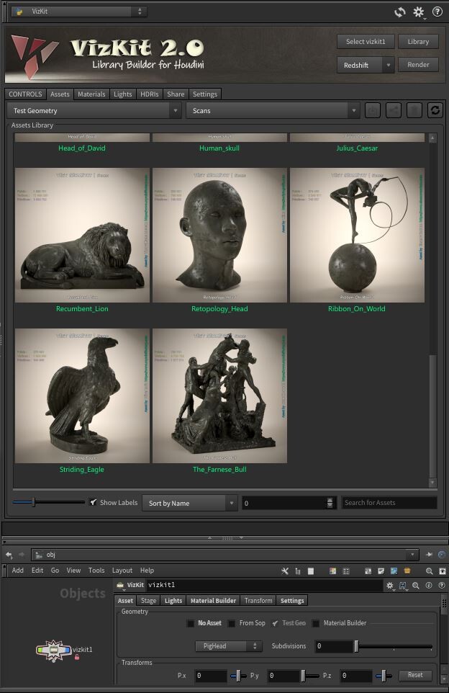The image size is (449, 693).
Task: Enable the No Asset checkbox
Action: (190, 623)
